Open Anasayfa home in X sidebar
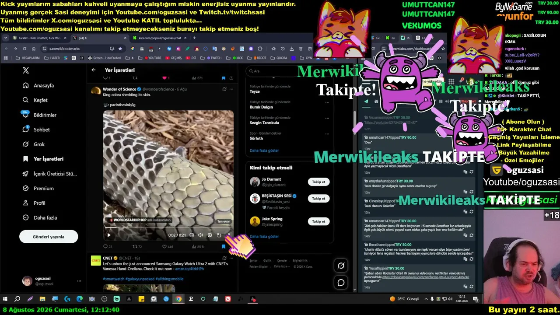Viewport: 560px width, 315px height. coord(38,86)
